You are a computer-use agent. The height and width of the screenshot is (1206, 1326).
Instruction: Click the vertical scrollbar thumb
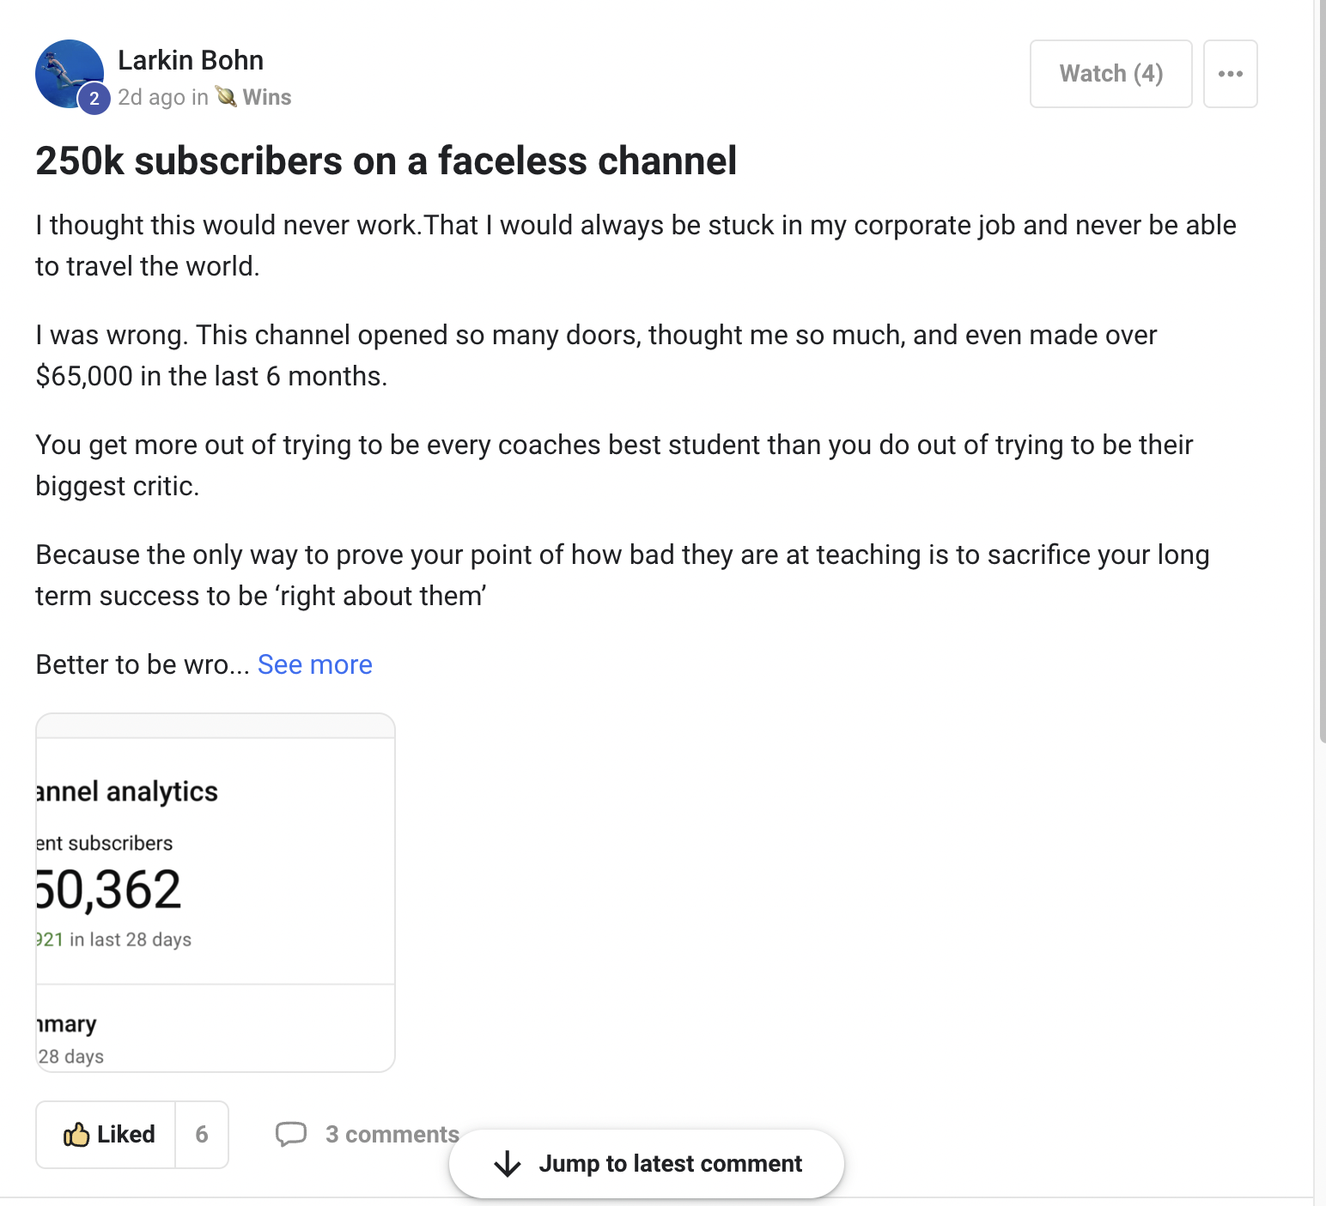[x=1320, y=369]
